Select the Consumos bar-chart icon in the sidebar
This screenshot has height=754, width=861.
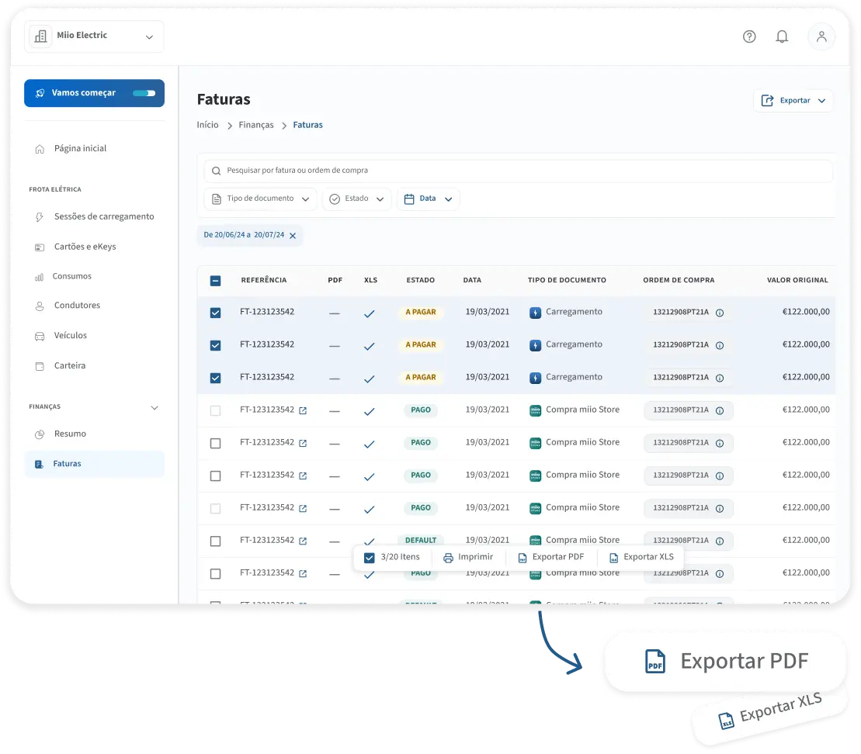click(x=40, y=276)
